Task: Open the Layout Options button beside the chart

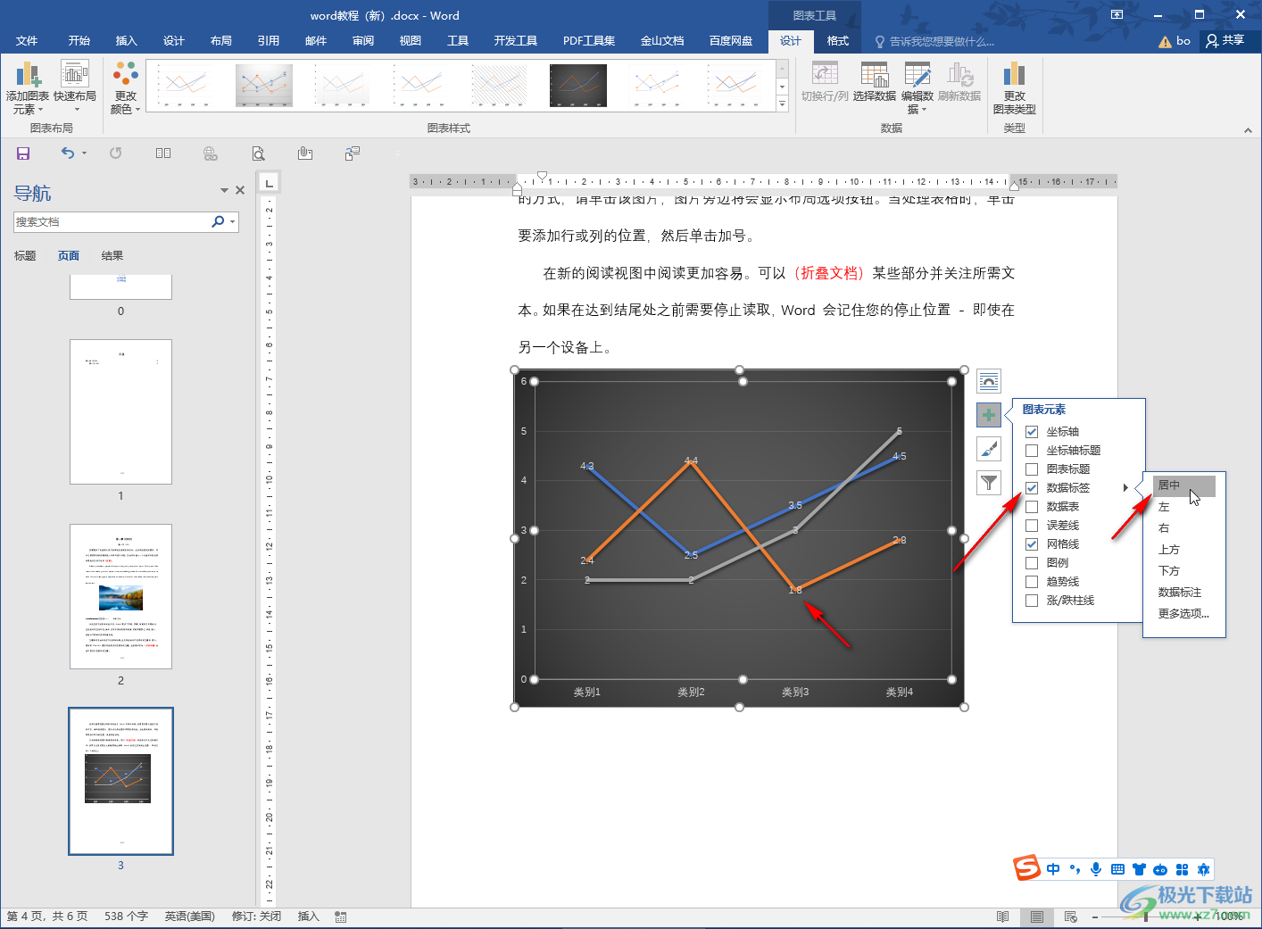Action: point(989,381)
